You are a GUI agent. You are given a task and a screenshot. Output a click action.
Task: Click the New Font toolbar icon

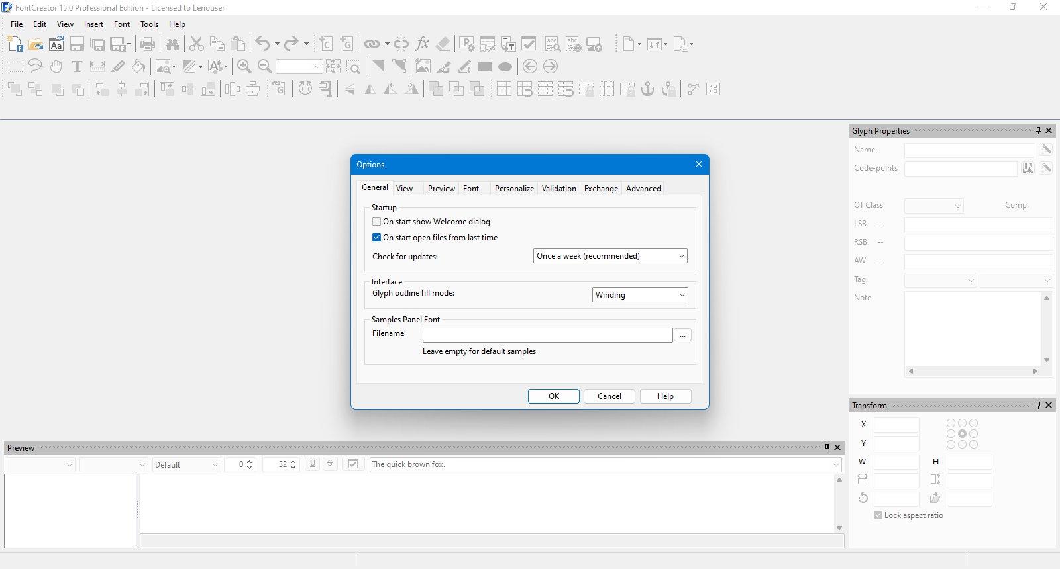15,44
